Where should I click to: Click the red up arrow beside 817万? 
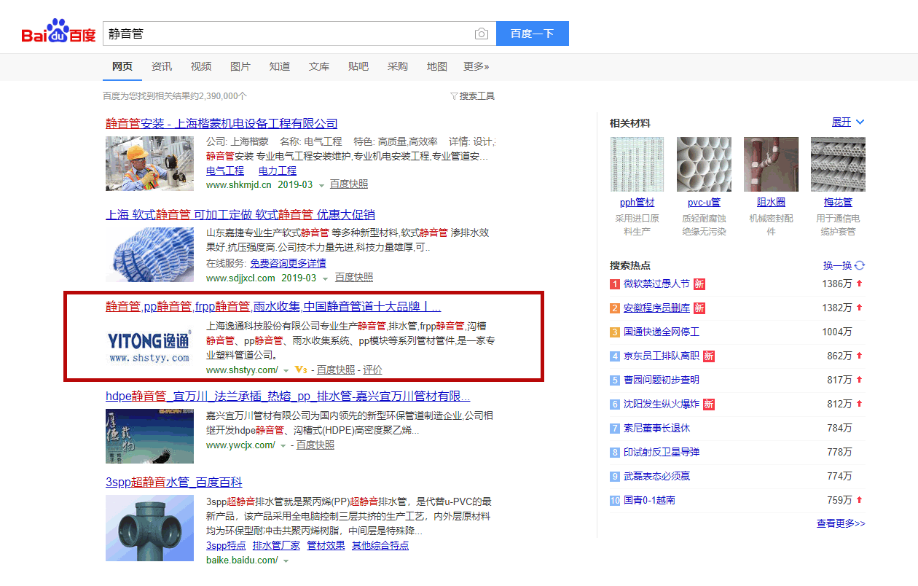coord(859,380)
